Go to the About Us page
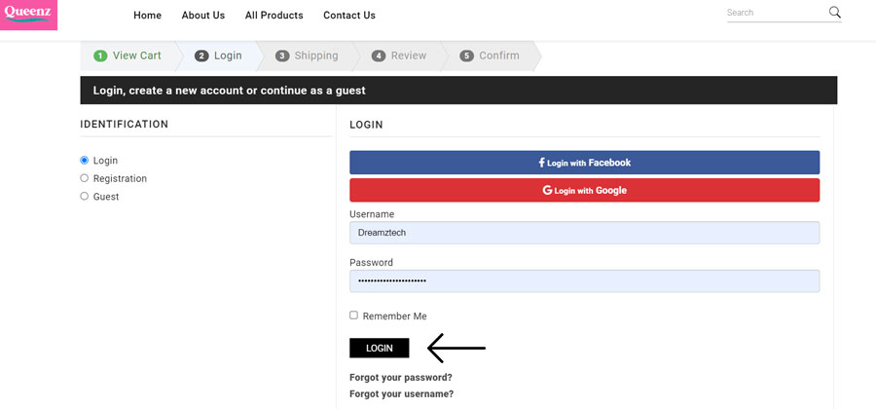 pyautogui.click(x=203, y=16)
